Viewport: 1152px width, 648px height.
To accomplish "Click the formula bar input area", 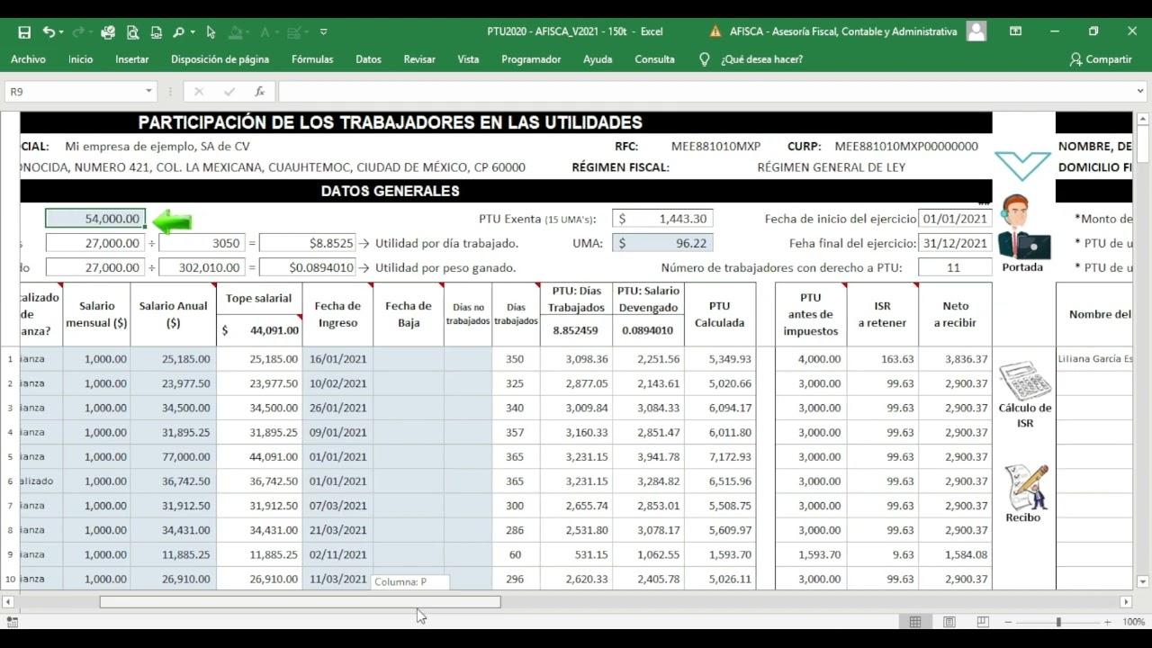I will [x=706, y=91].
